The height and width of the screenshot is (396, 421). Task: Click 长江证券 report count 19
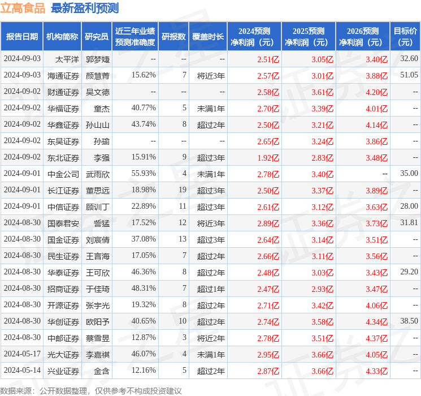click(183, 190)
